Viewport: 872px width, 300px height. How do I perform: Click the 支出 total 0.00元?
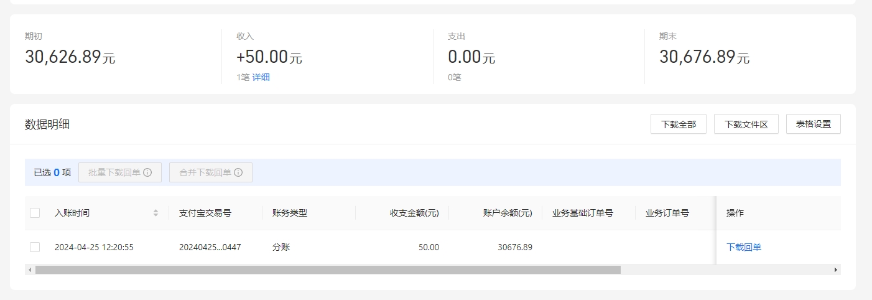(x=471, y=57)
